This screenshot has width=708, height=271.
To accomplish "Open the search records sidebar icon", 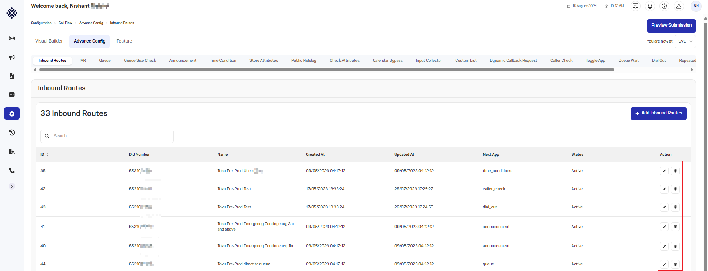I will (x=12, y=151).
